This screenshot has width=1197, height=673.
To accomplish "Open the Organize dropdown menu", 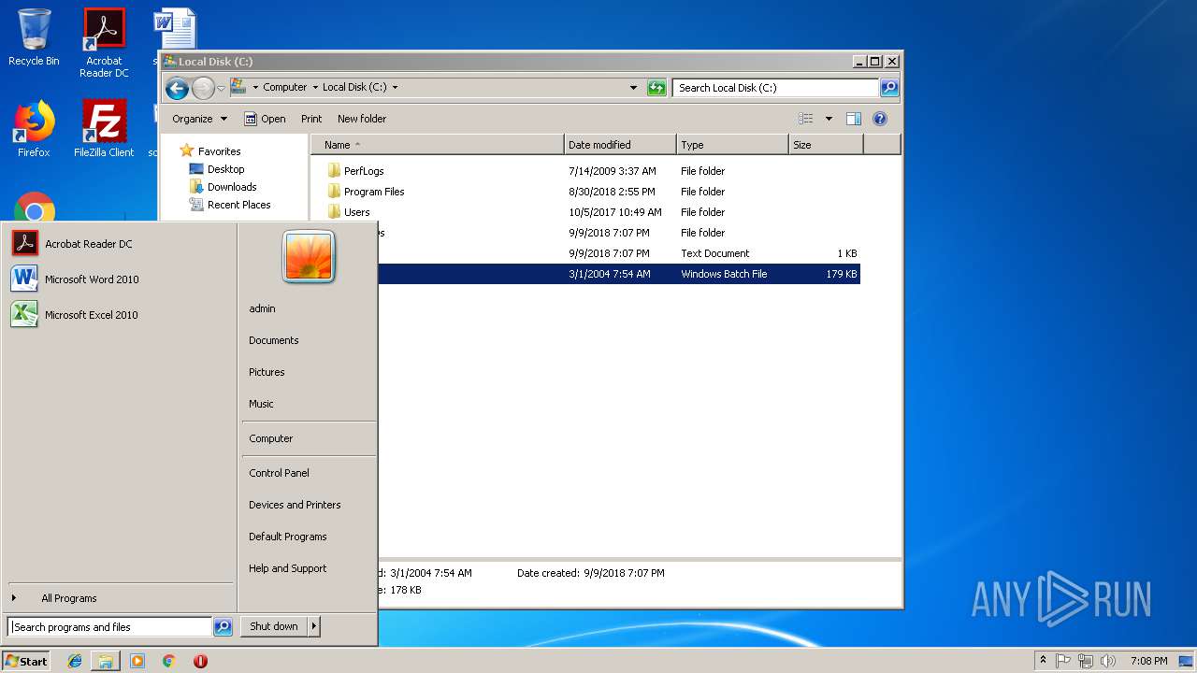I will click(x=199, y=119).
